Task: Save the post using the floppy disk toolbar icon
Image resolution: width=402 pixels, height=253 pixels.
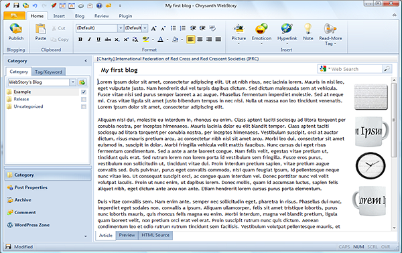Action: click(x=16, y=5)
